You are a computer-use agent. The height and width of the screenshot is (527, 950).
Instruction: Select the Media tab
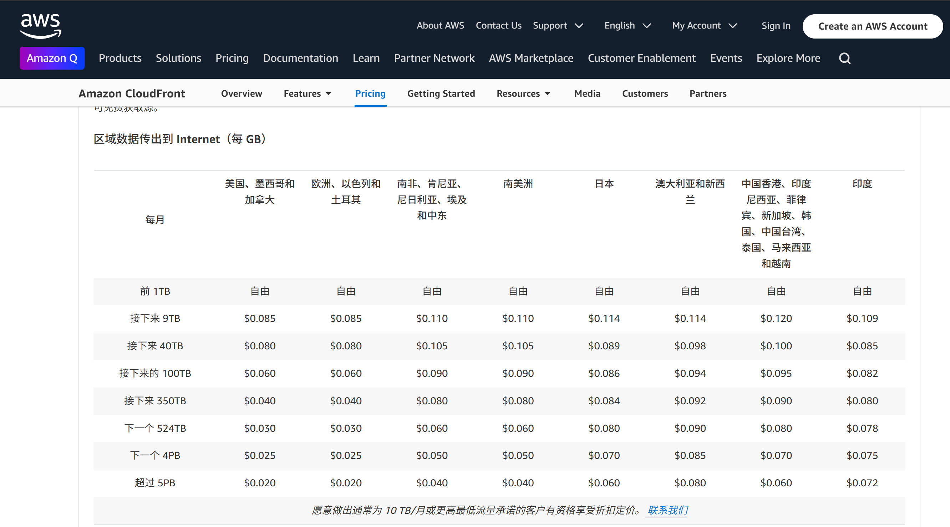pos(587,93)
